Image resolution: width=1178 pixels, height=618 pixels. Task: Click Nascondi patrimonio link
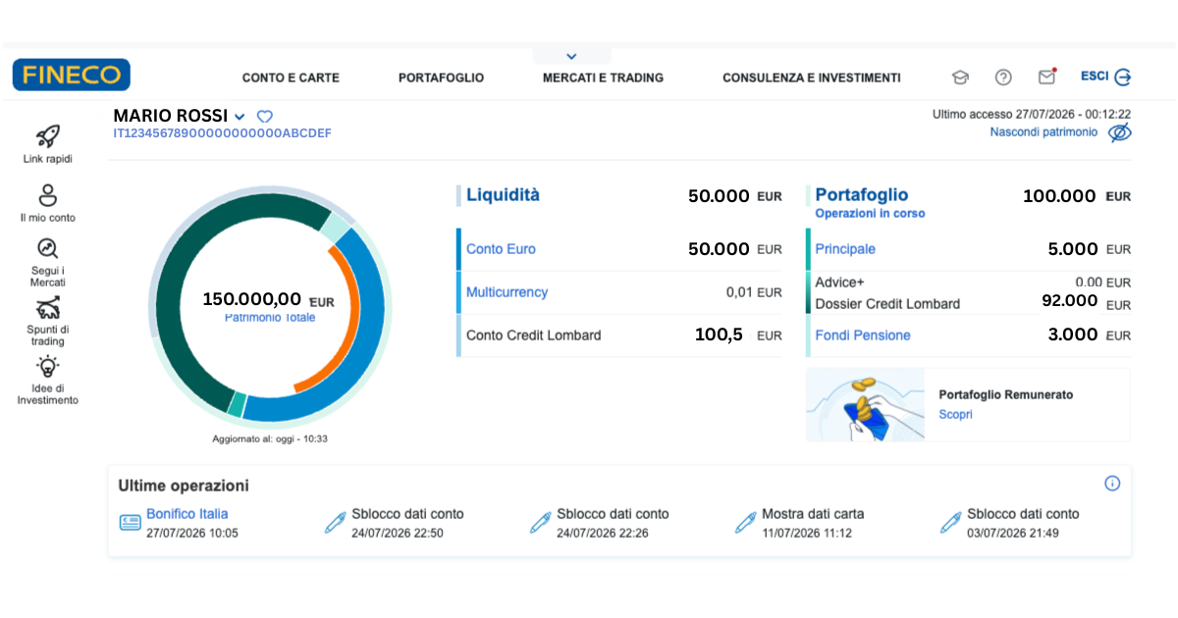1044,131
